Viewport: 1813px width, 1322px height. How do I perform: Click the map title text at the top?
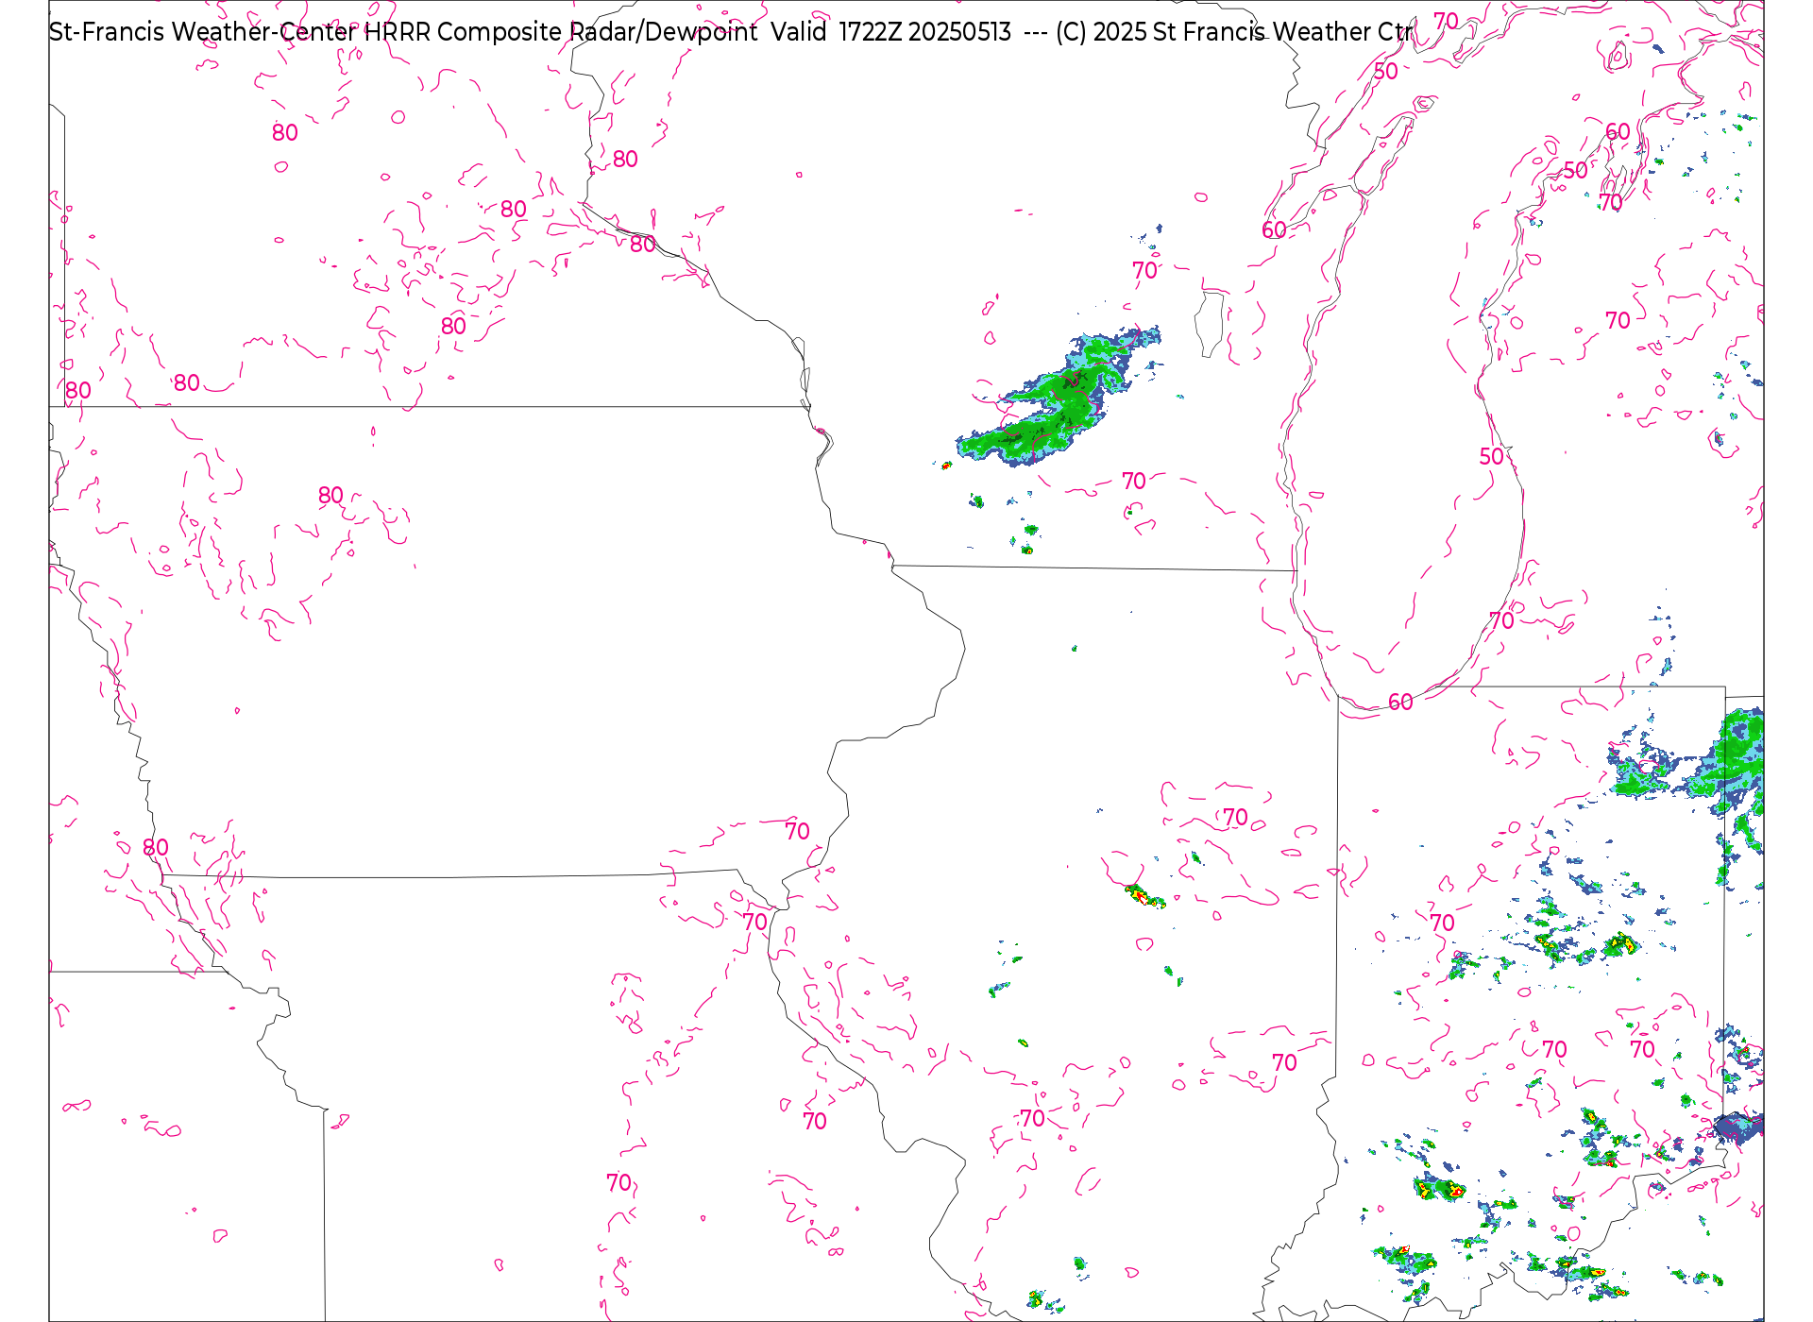(x=730, y=32)
